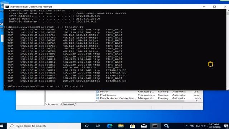This screenshot has width=229, height=129.
Task: Click Automatic startup type in Remote Access row
Action: click(179, 98)
